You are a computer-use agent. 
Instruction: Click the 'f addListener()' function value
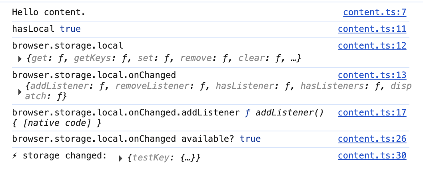[284, 113]
